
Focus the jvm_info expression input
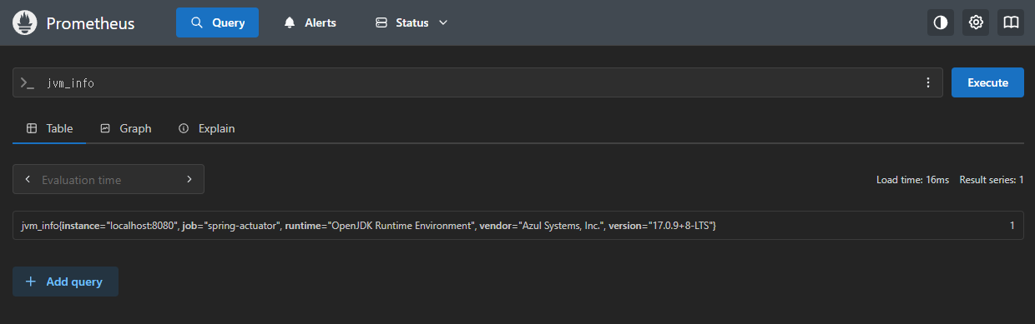point(477,83)
